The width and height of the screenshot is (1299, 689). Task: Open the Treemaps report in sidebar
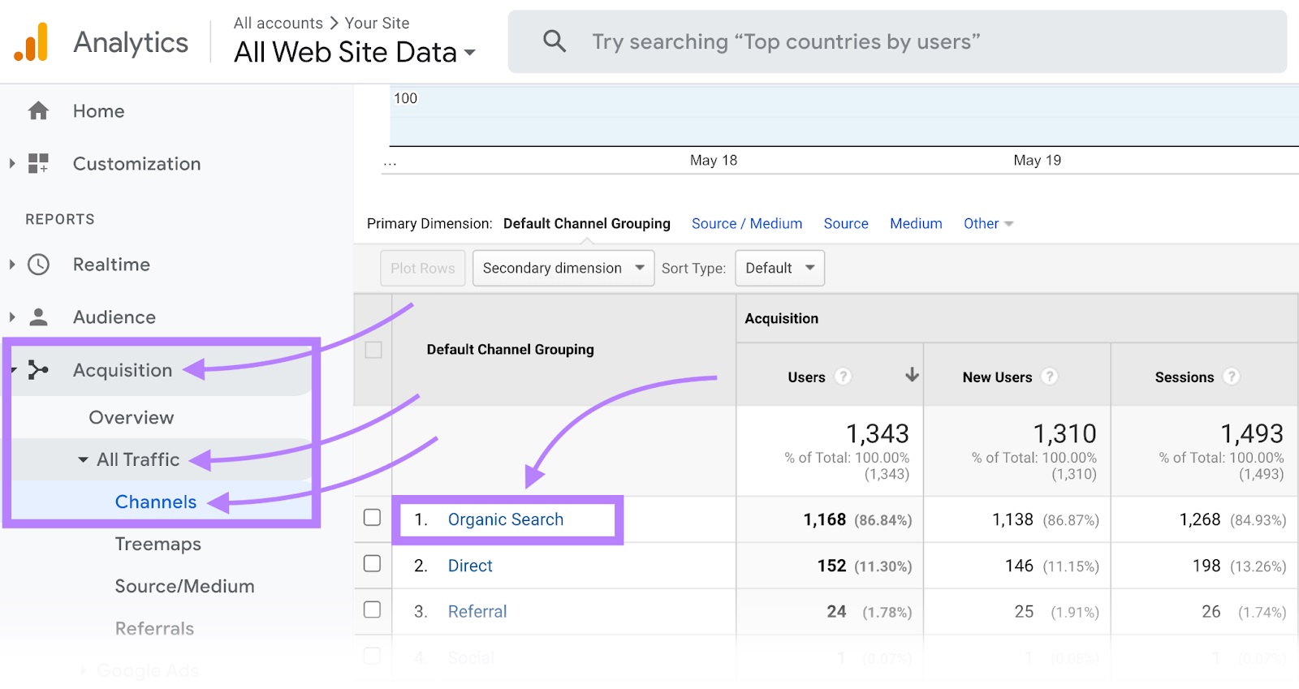point(158,545)
